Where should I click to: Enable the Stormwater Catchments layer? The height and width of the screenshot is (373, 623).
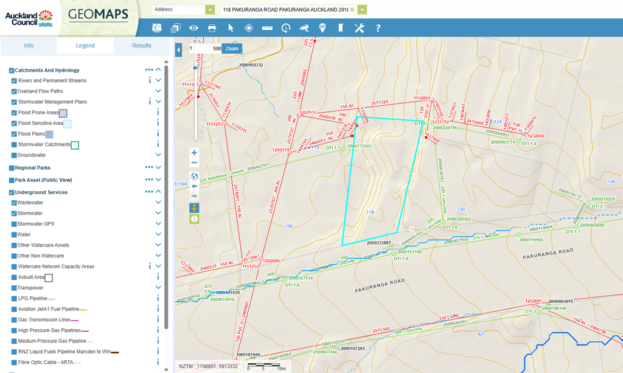14,145
